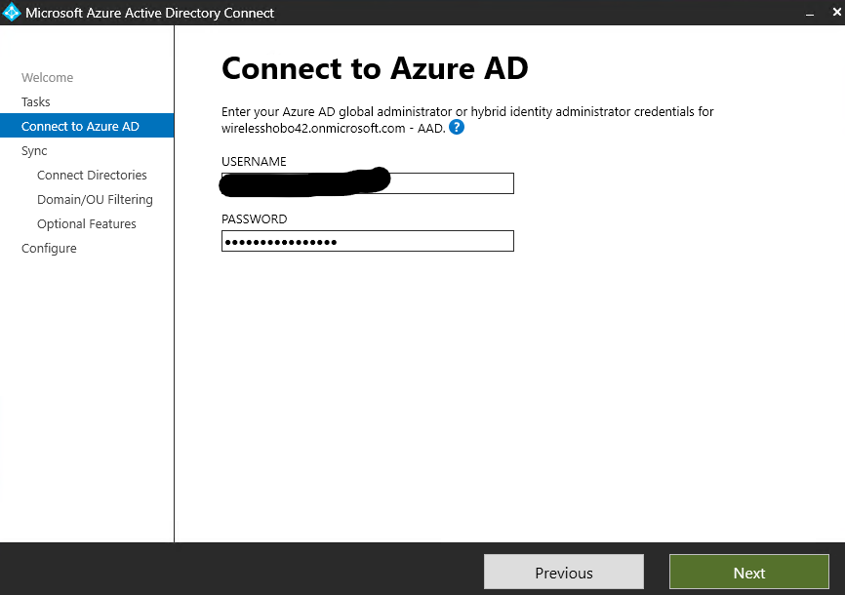Viewport: 845px width, 595px height.
Task: Click the large Connect to Azure AD heading
Action: click(375, 69)
